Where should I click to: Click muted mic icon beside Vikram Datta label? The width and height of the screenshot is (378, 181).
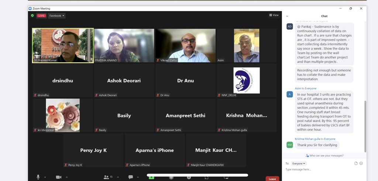coord(158,60)
